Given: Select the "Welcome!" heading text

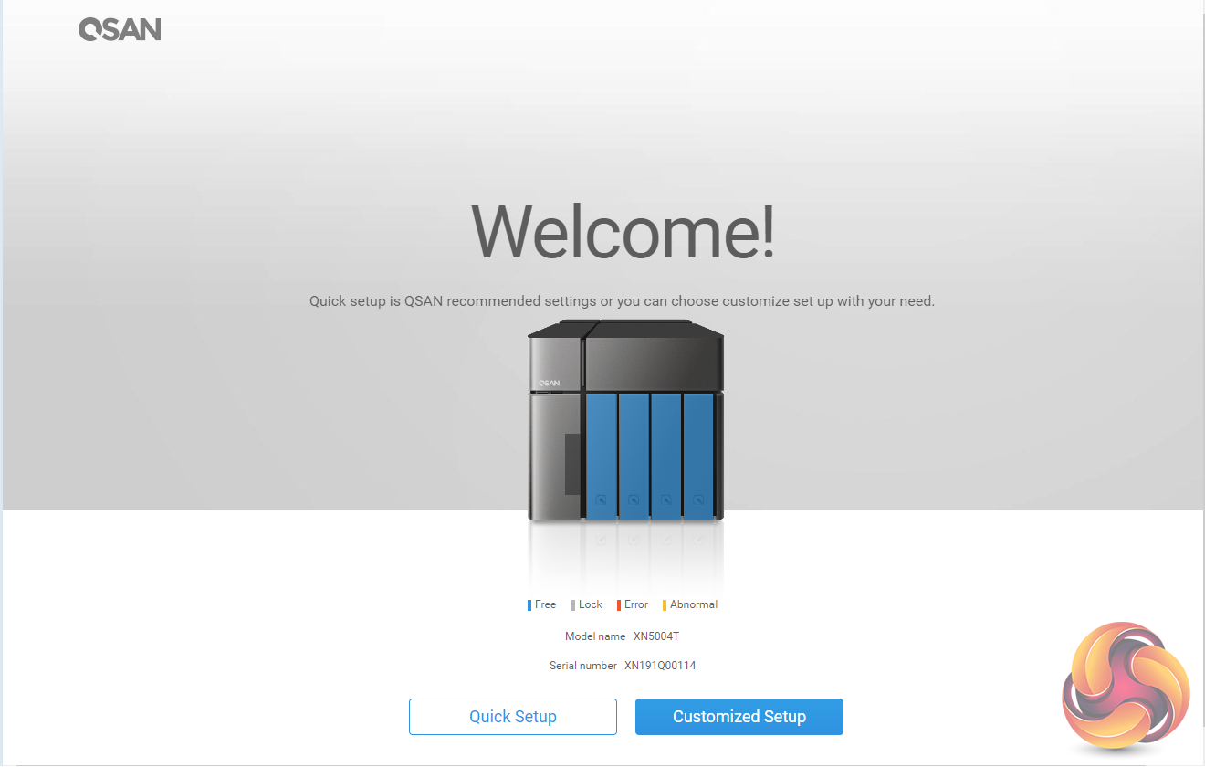Looking at the screenshot, I should click(x=623, y=233).
